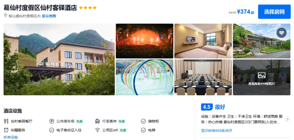Screen dimensions: 294x140
Task: Click the checkmark beside 储物柜
Action: pyautogui.click(x=143, y=121)
